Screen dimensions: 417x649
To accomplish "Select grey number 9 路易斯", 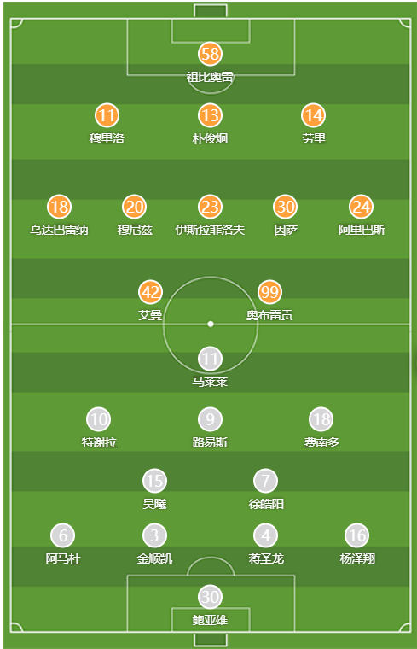I will [210, 419].
